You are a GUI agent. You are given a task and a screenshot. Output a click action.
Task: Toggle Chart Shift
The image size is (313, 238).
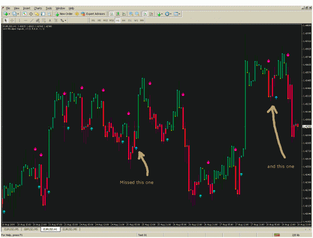point(151,14)
